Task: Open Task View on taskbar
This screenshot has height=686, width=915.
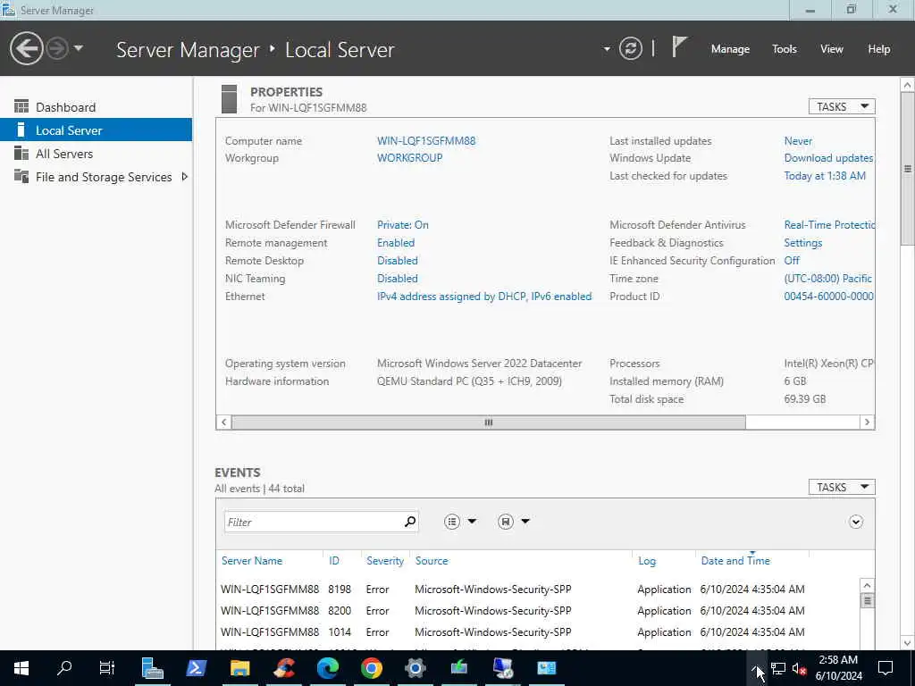Action: click(x=107, y=668)
